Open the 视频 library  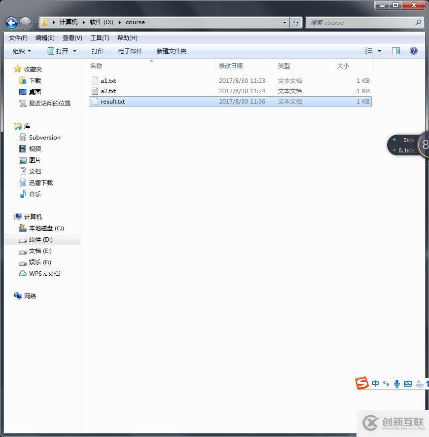(x=35, y=149)
